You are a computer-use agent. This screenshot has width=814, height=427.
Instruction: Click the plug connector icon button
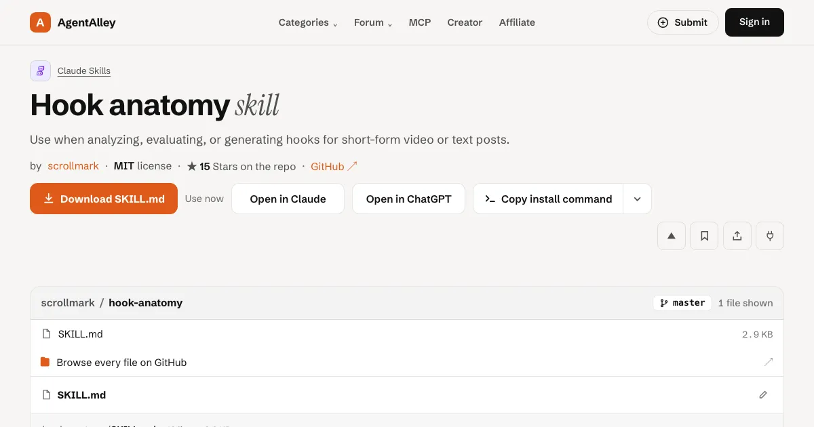click(x=770, y=236)
